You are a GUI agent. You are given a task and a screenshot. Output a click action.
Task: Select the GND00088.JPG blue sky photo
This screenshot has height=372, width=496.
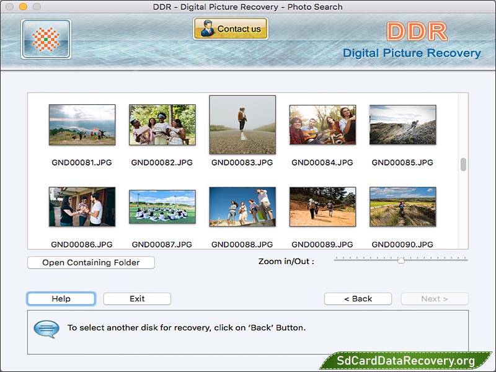click(242, 206)
